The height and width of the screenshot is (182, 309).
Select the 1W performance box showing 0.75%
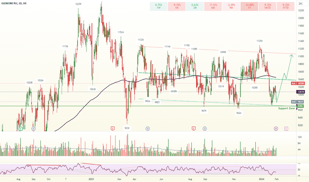[158, 6]
